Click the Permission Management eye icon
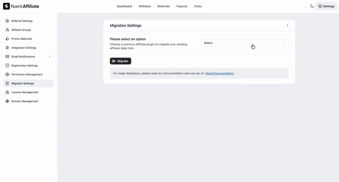 click(x=7, y=74)
